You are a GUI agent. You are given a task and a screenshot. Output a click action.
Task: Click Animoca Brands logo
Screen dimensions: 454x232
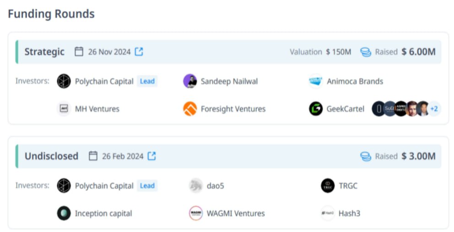coord(316,81)
